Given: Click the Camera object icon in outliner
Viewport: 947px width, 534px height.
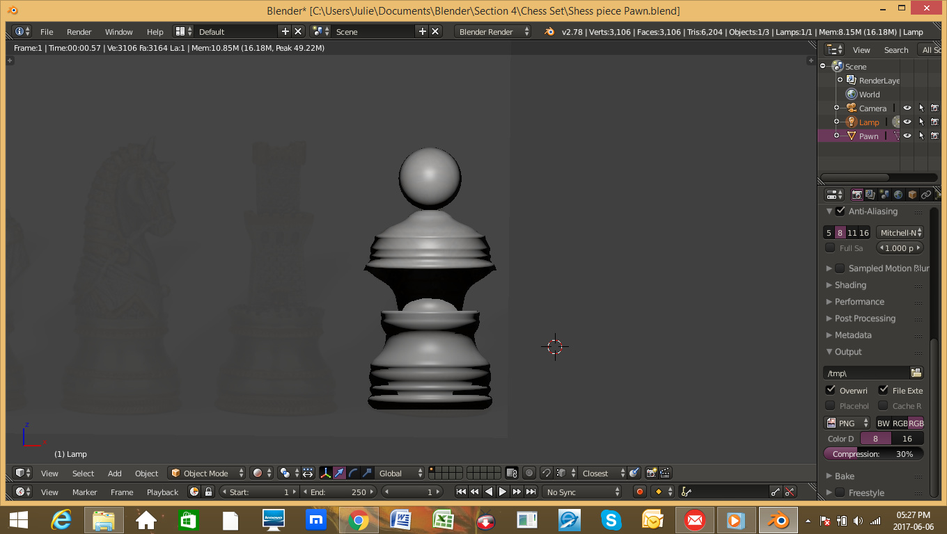Looking at the screenshot, I should tap(851, 108).
